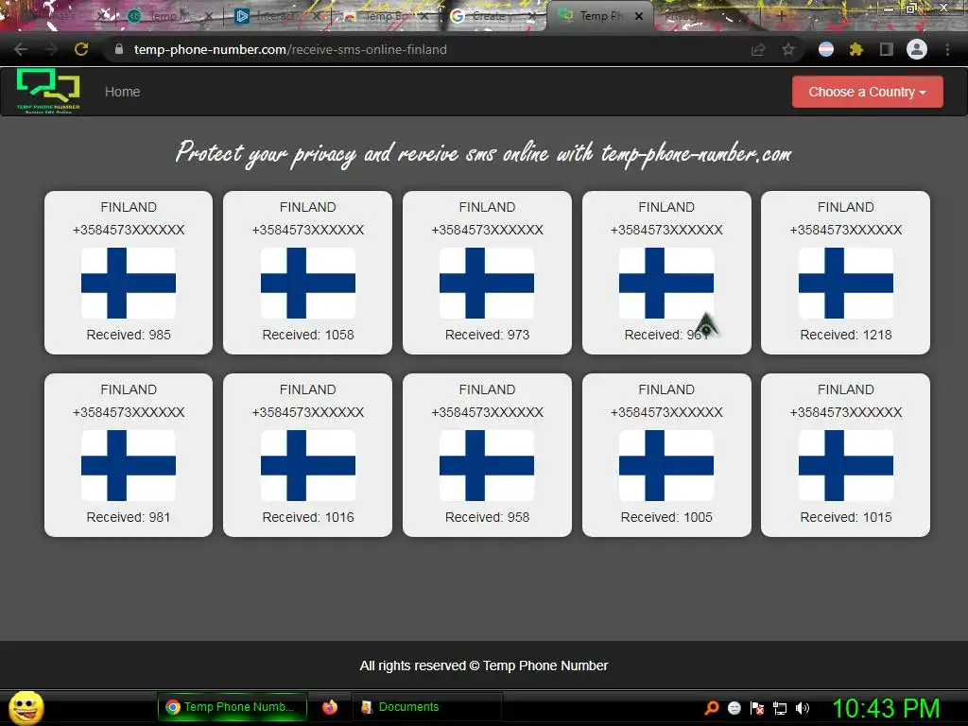Launch Firefox from the taskbar
This screenshot has height=726, width=968.
(x=330, y=707)
